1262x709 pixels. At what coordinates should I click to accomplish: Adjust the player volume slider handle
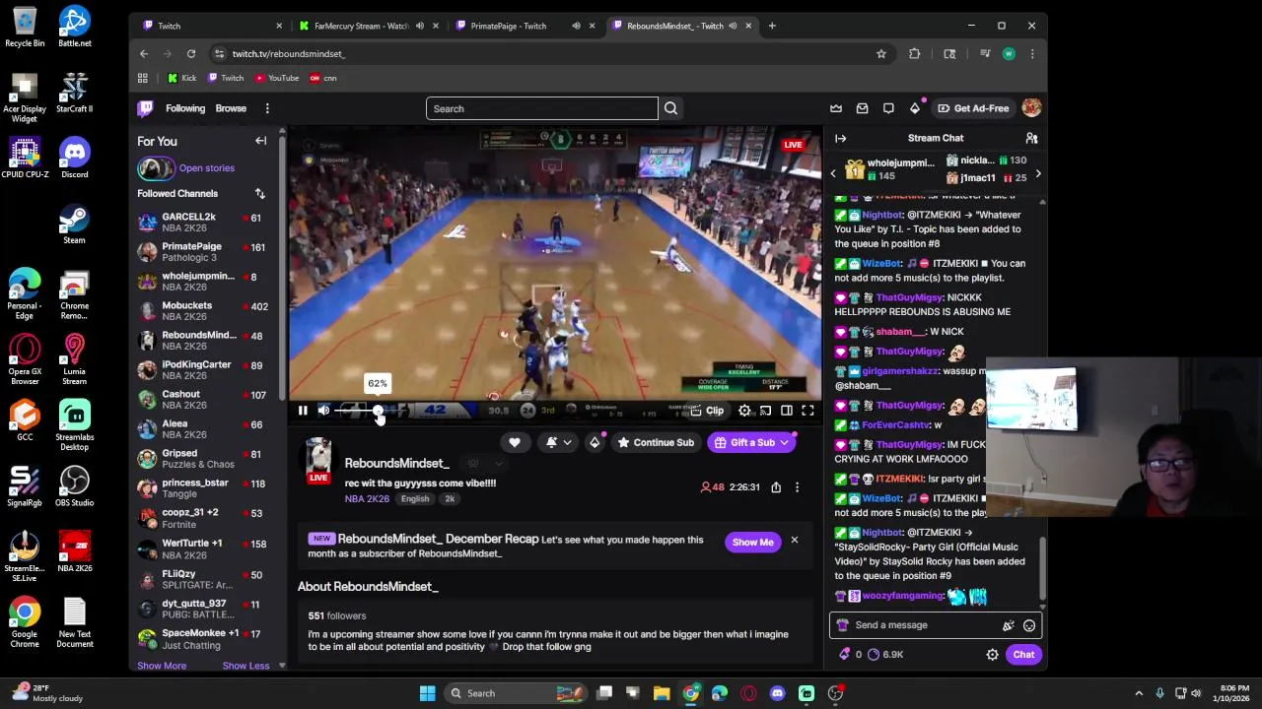[378, 411]
